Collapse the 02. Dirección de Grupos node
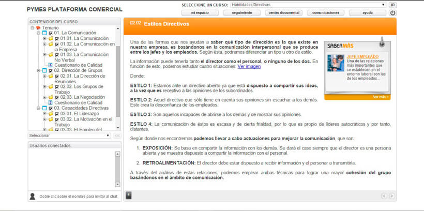 (x=38, y=71)
